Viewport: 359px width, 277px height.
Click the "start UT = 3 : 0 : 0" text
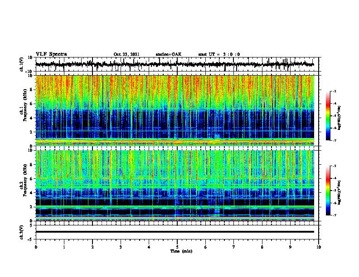[x=219, y=54]
